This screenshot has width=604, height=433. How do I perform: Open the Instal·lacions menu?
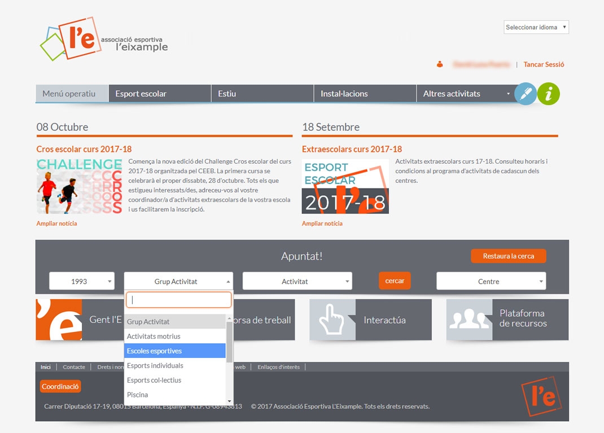click(x=365, y=94)
